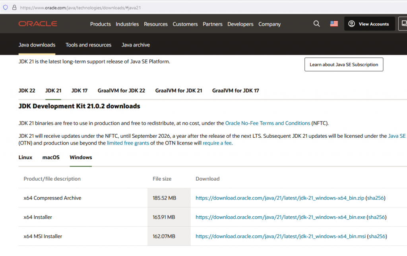The image size is (407, 256).
Task: Select GraalVM for JDK 21 tab
Action: [178, 90]
